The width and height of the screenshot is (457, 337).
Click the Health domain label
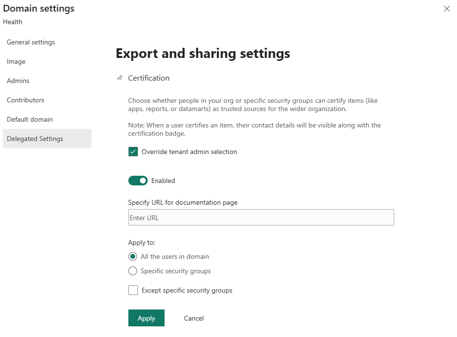pos(13,22)
